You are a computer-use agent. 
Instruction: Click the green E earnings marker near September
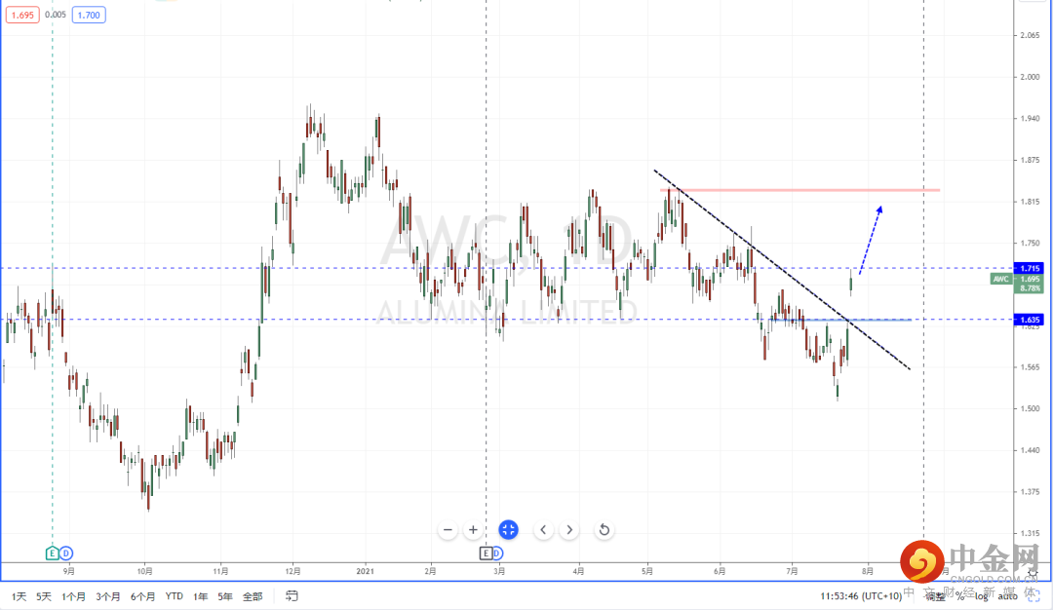click(x=53, y=553)
